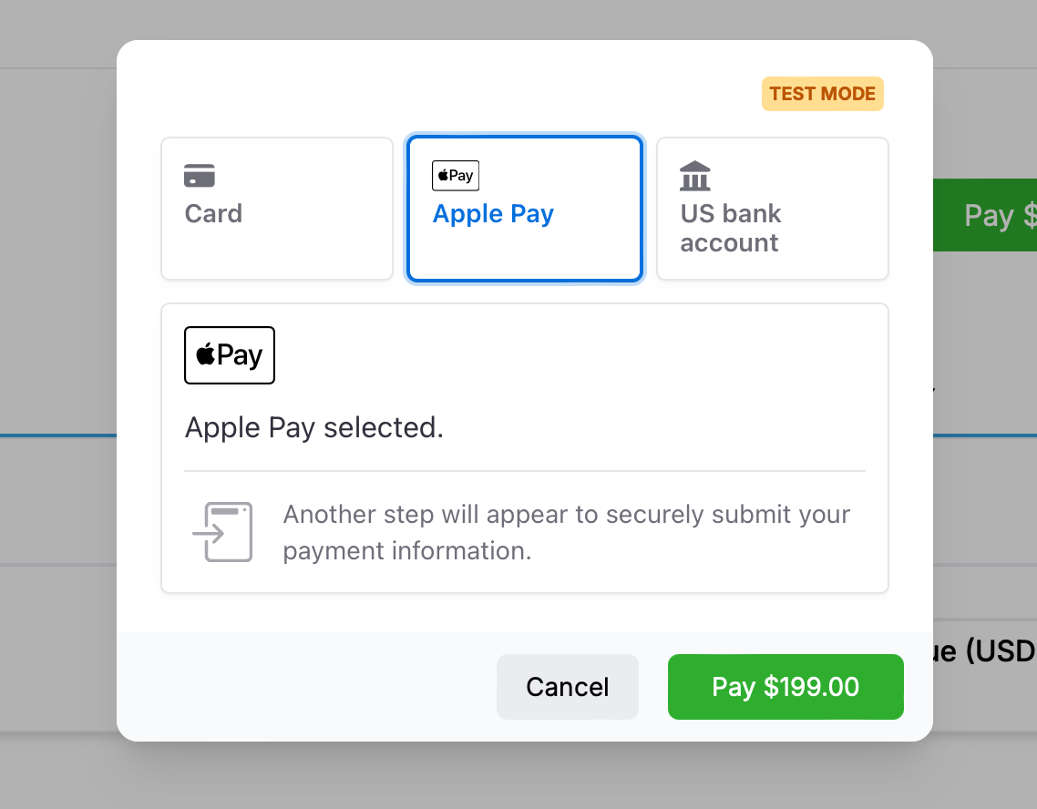Click the credit card icon
Viewport: 1037px width, 809px height.
point(200,175)
